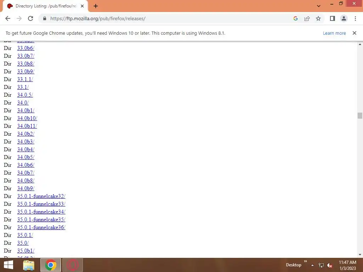Open the muted volume tray icon
Image resolution: width=363 pixels, height=272 pixels.
click(x=330, y=265)
